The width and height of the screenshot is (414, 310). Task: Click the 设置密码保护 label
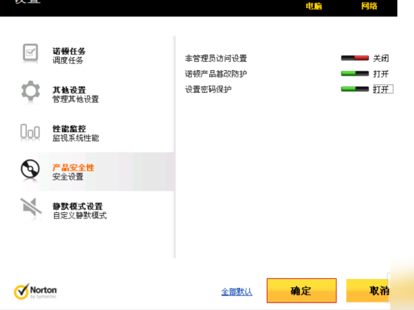point(208,90)
